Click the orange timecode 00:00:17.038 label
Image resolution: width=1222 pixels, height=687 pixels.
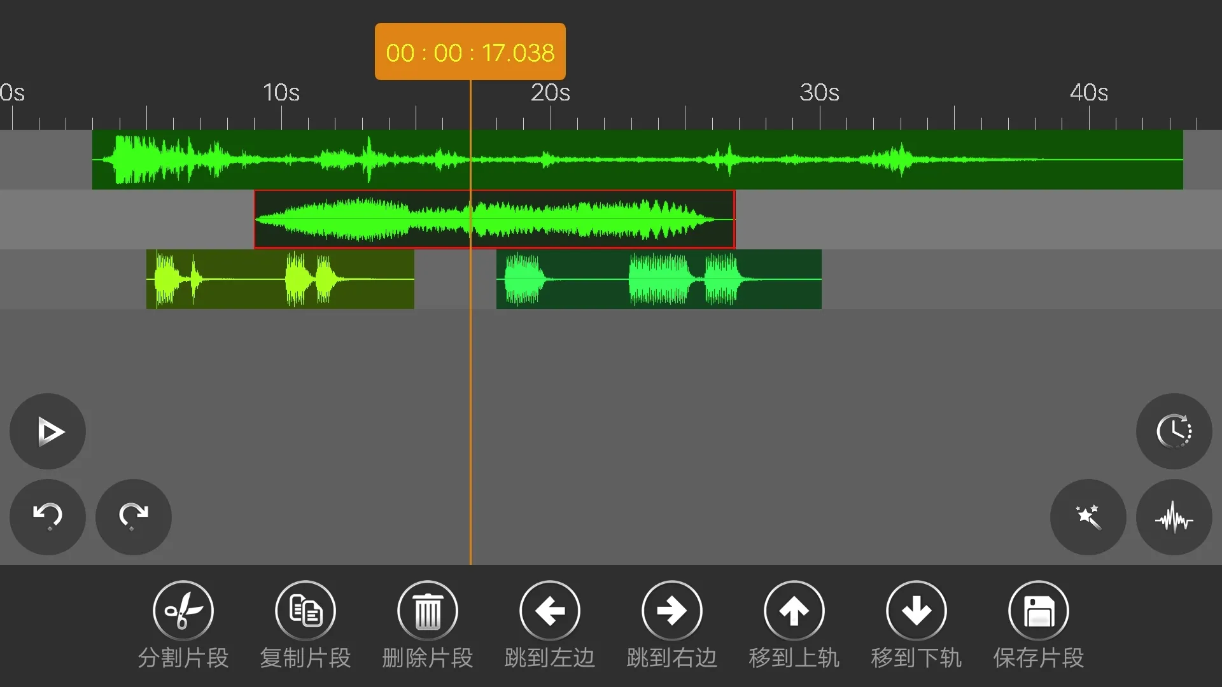pos(470,52)
